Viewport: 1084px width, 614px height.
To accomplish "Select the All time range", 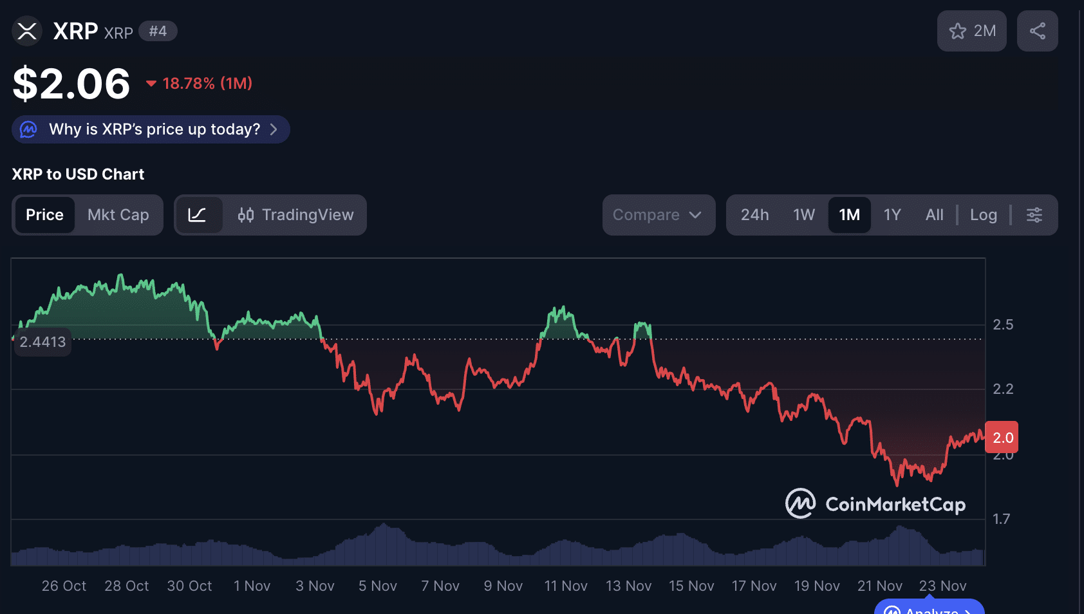I will tap(935, 215).
